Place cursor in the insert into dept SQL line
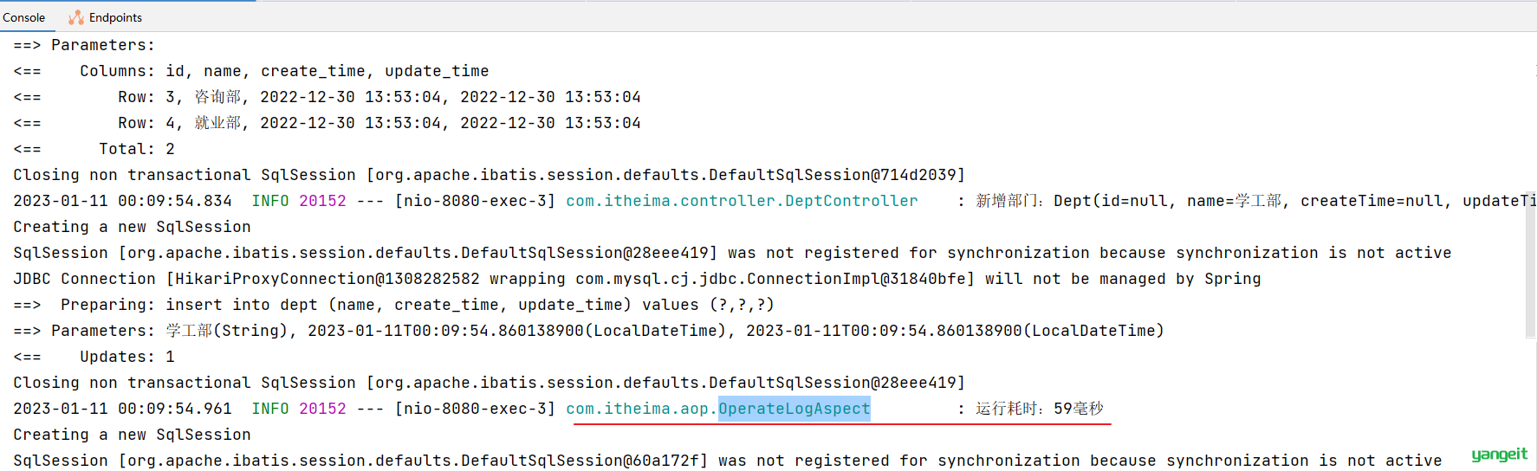 pos(393,305)
